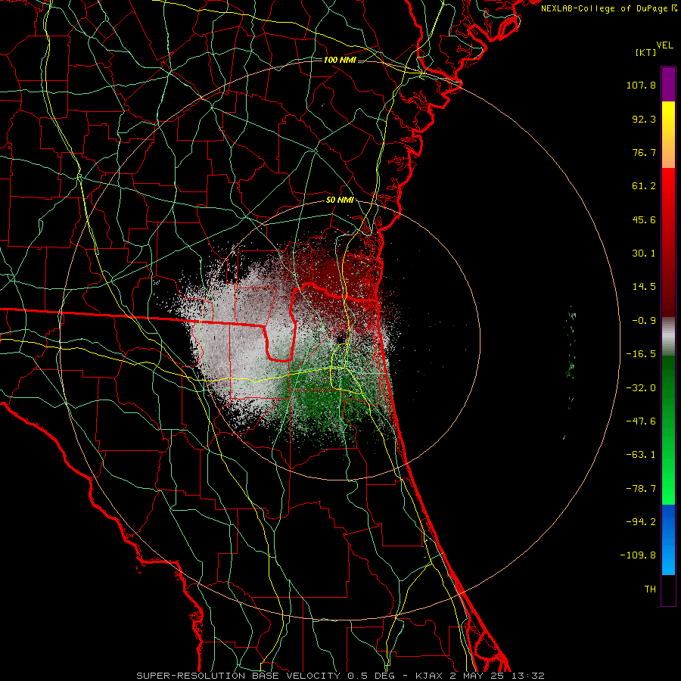This screenshot has width=681, height=681.
Task: Pick the red segment of the color bar
Action: pos(668,242)
